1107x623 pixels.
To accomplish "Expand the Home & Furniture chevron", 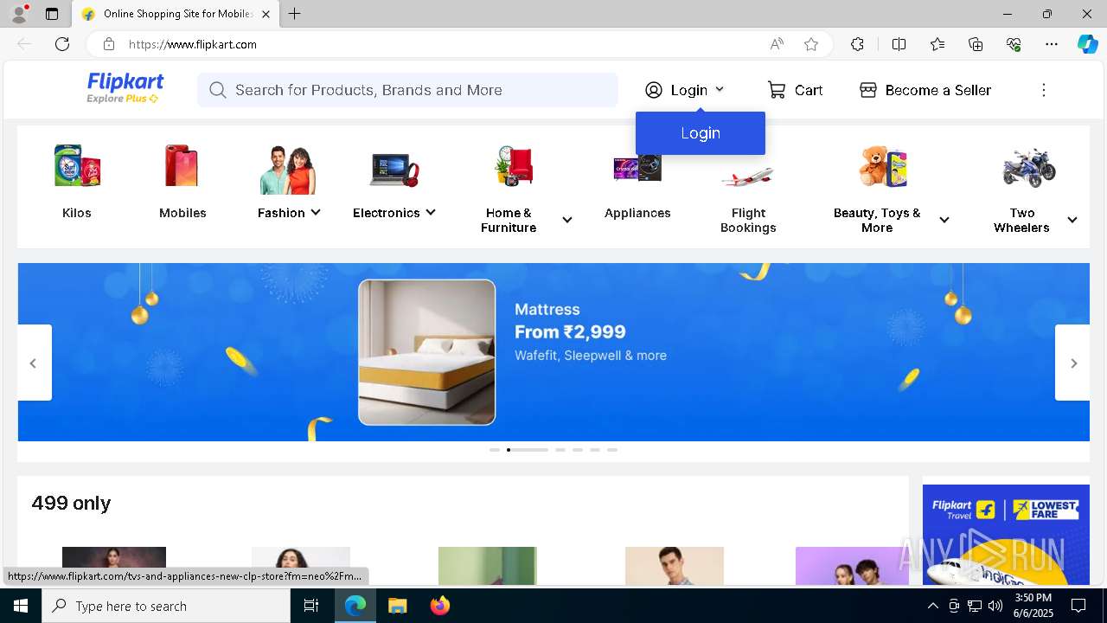I will (567, 220).
